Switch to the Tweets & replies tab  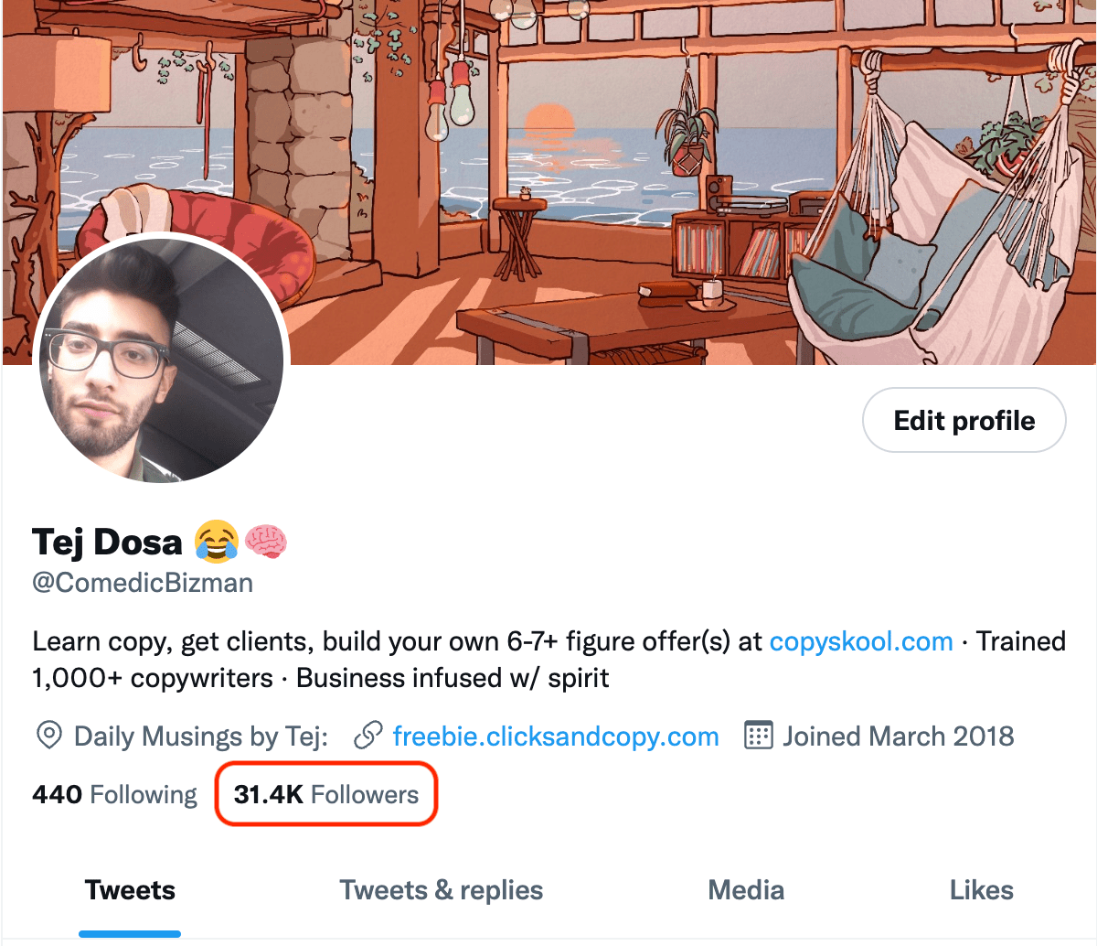point(442,890)
